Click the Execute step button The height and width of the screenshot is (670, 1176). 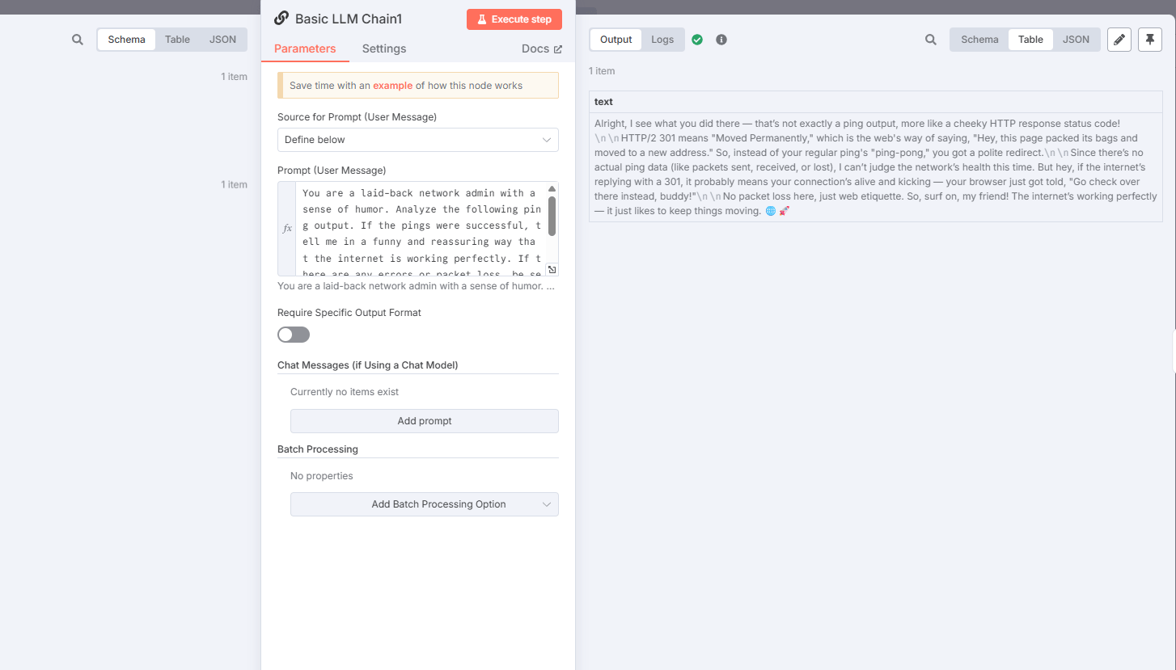point(514,19)
